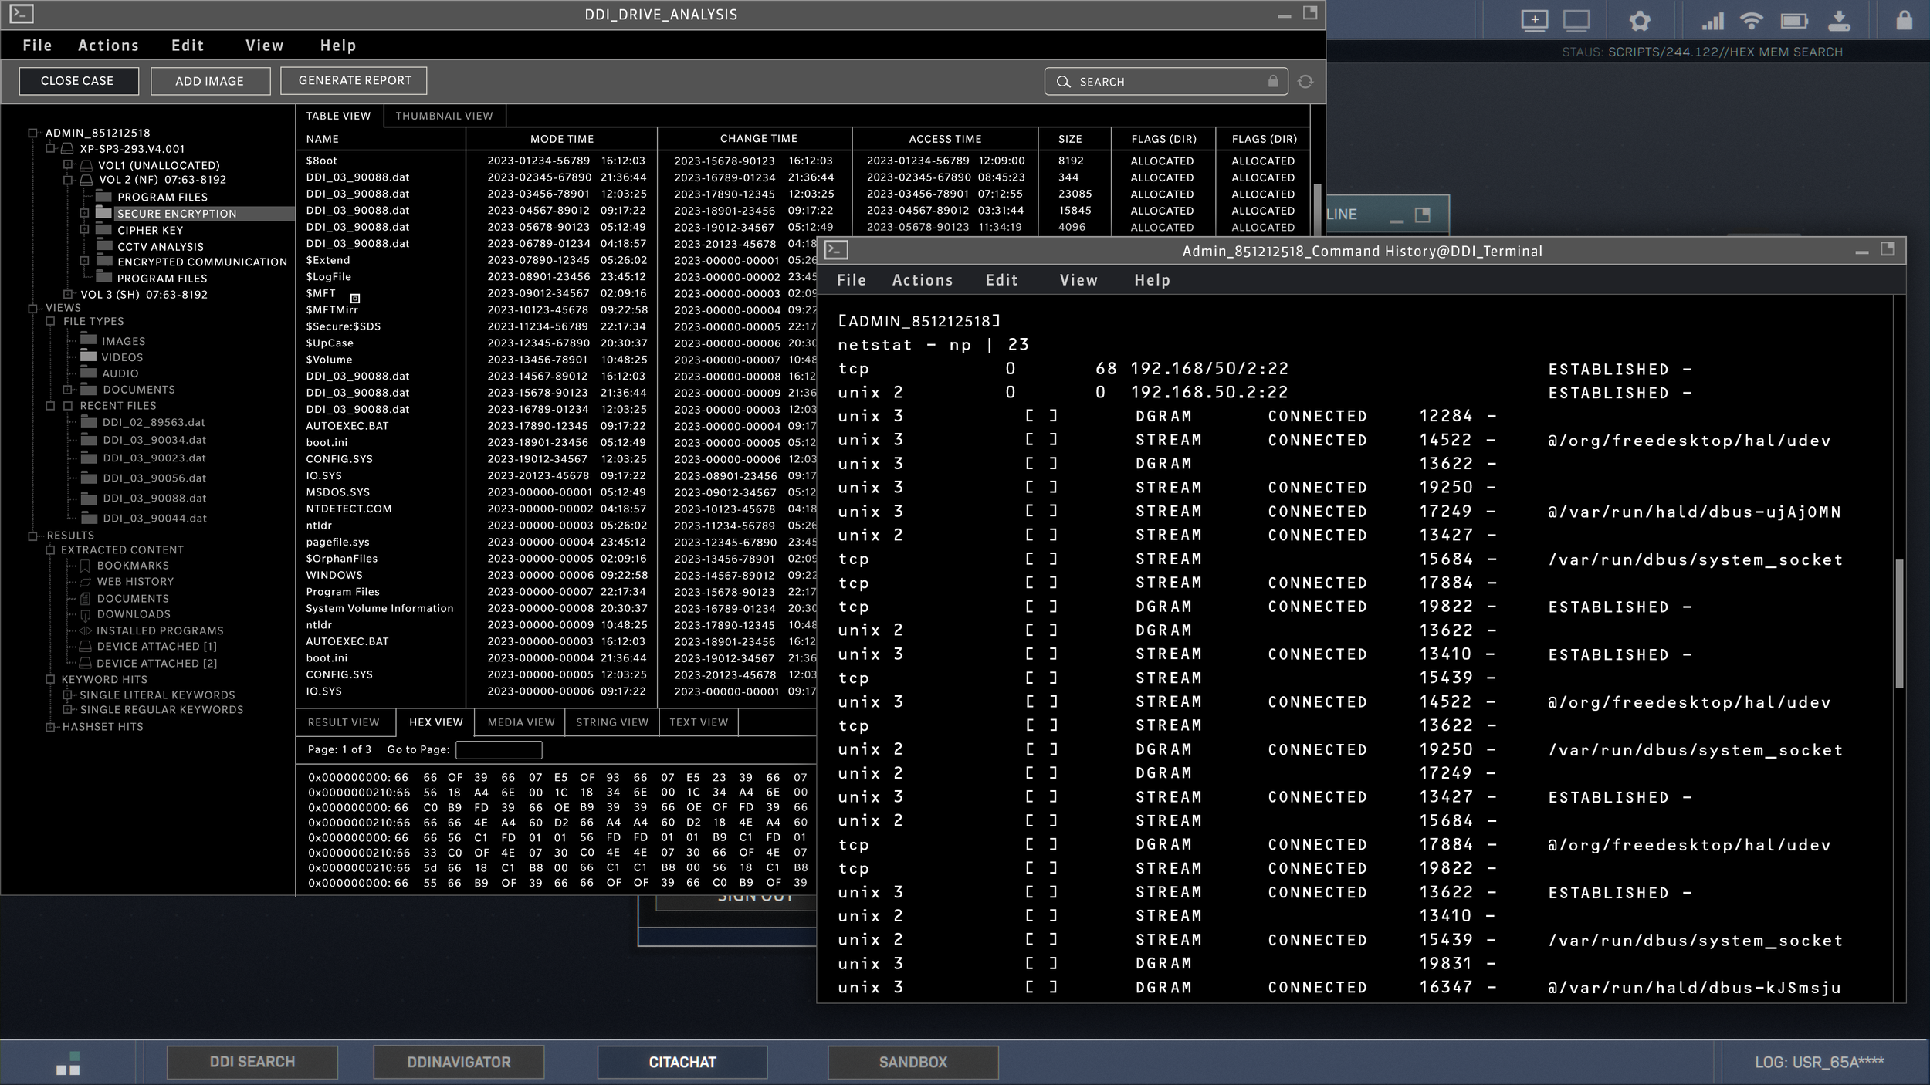The height and width of the screenshot is (1085, 1930).
Task: Click the CLOSE CASE button
Action: pyautogui.click(x=77, y=80)
